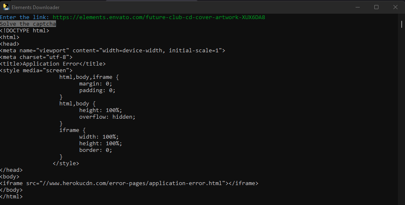The height and width of the screenshot is (205, 405).
Task: Click the Python icon in the title bar
Action: 6,7
